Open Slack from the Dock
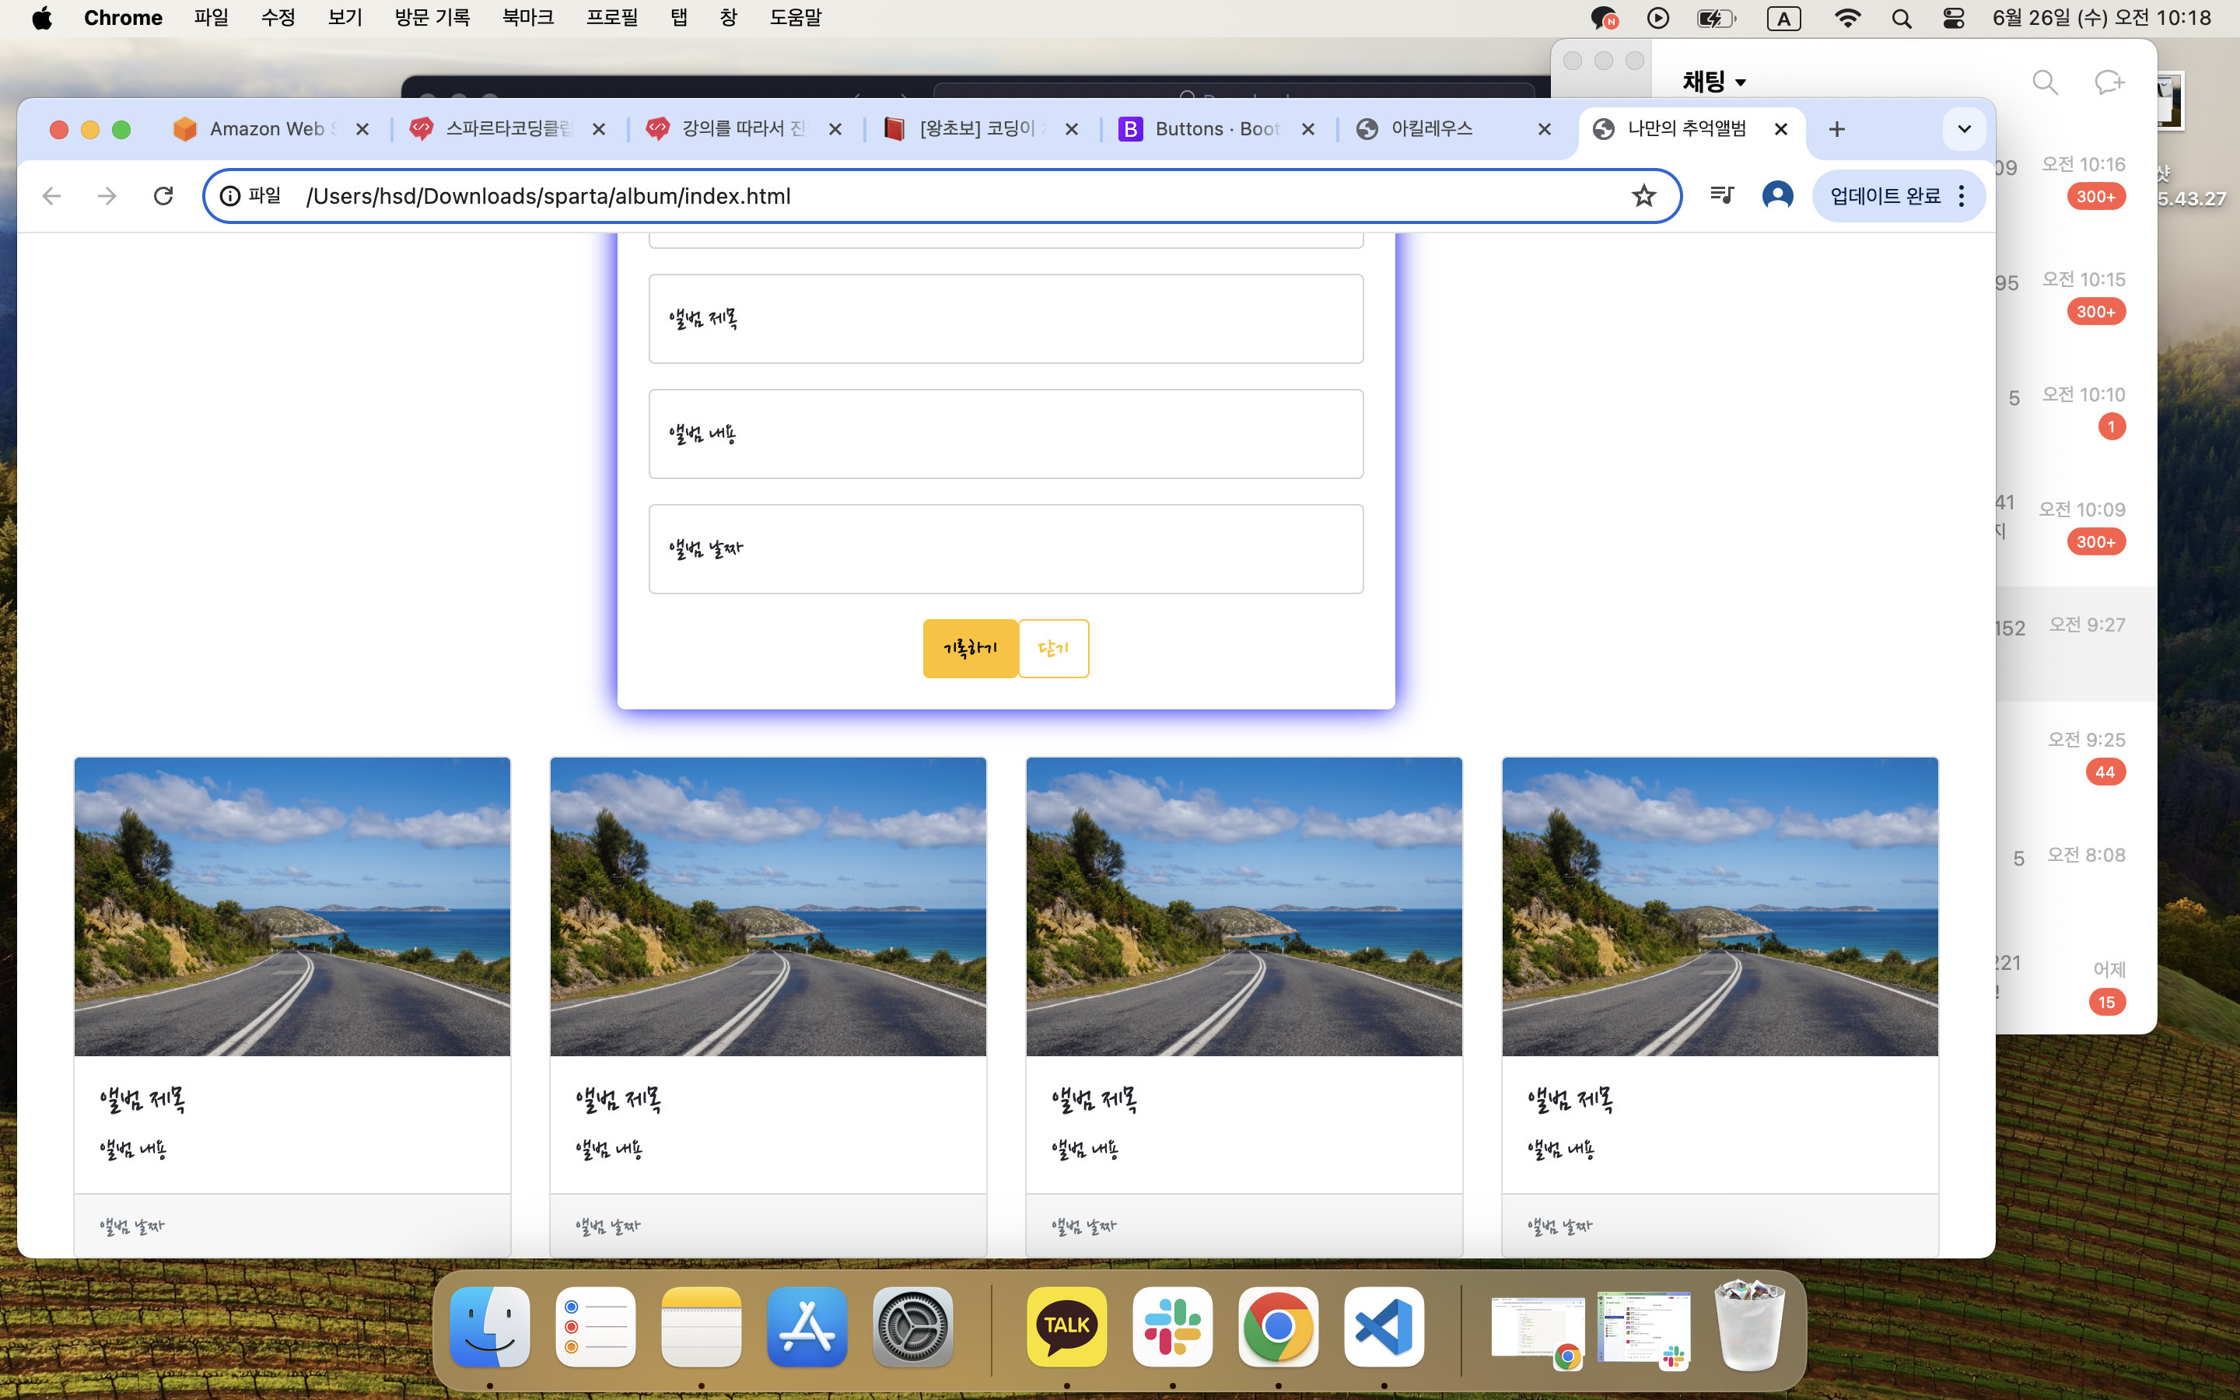This screenshot has width=2240, height=1400. click(1173, 1327)
